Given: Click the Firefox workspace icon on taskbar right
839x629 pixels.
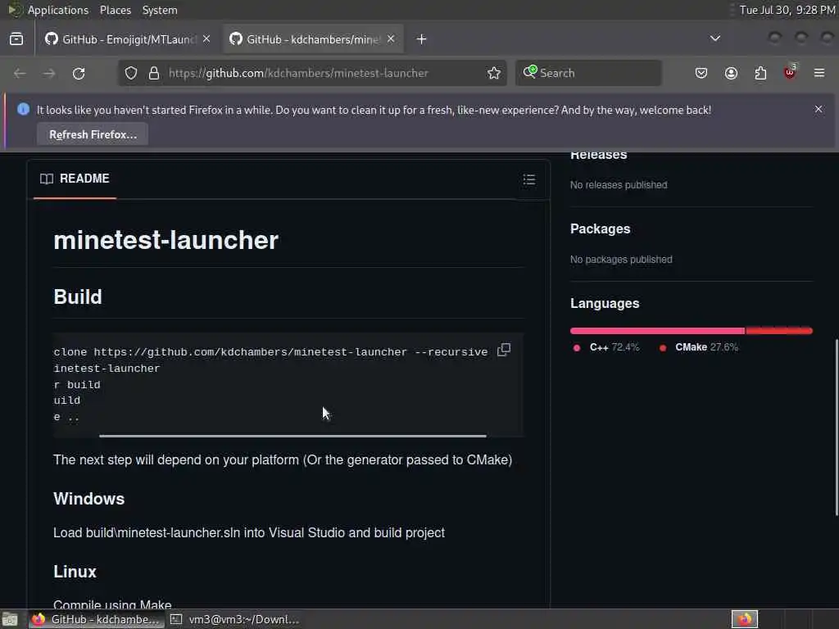Looking at the screenshot, I should 744,619.
